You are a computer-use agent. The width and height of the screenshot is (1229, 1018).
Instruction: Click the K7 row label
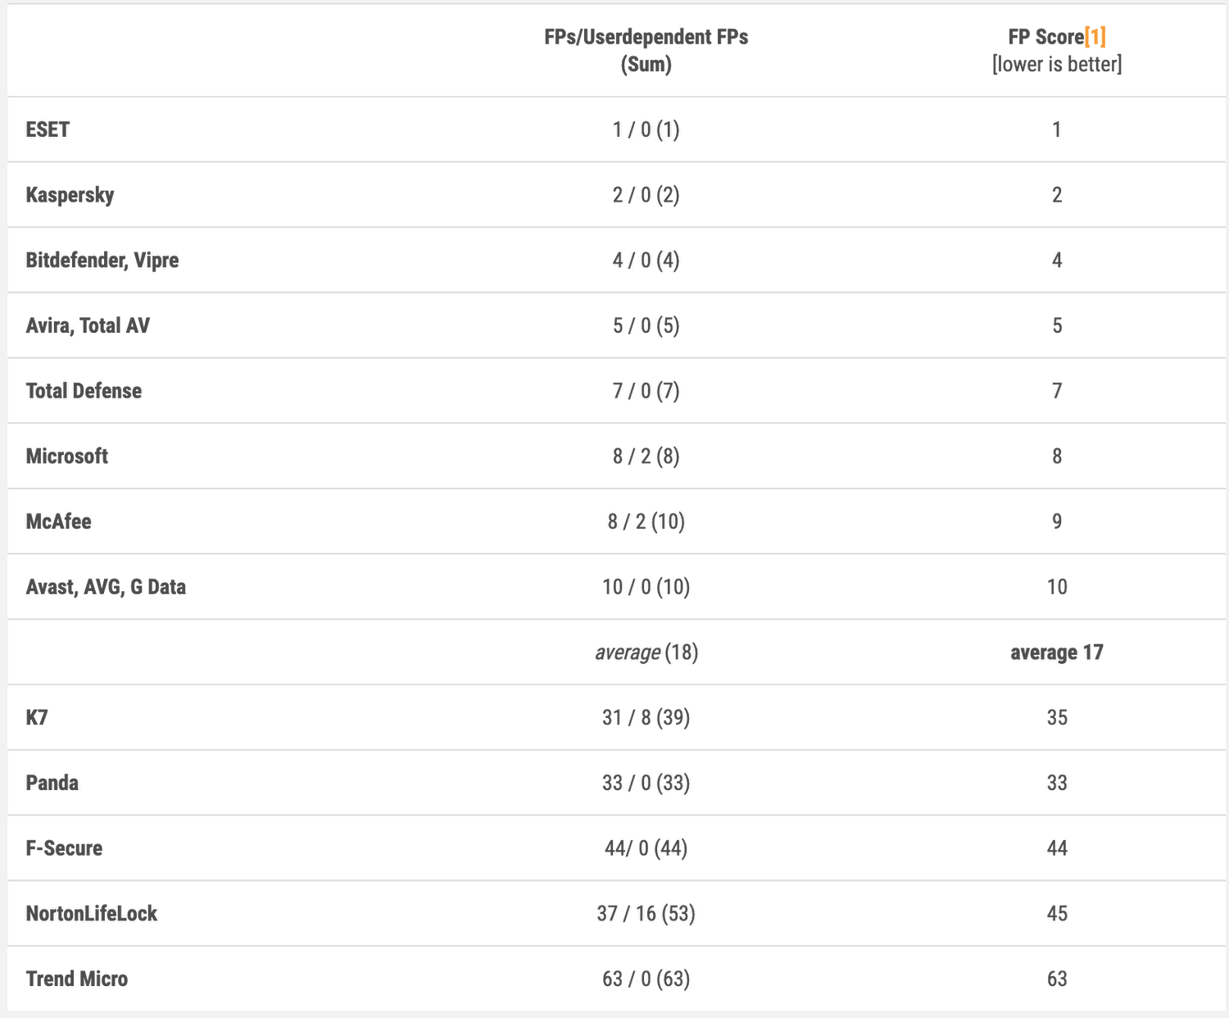tap(37, 718)
